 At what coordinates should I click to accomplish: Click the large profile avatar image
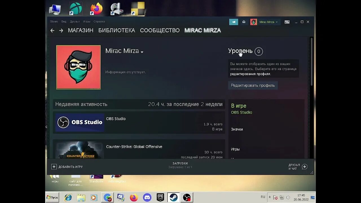pyautogui.click(x=78, y=67)
